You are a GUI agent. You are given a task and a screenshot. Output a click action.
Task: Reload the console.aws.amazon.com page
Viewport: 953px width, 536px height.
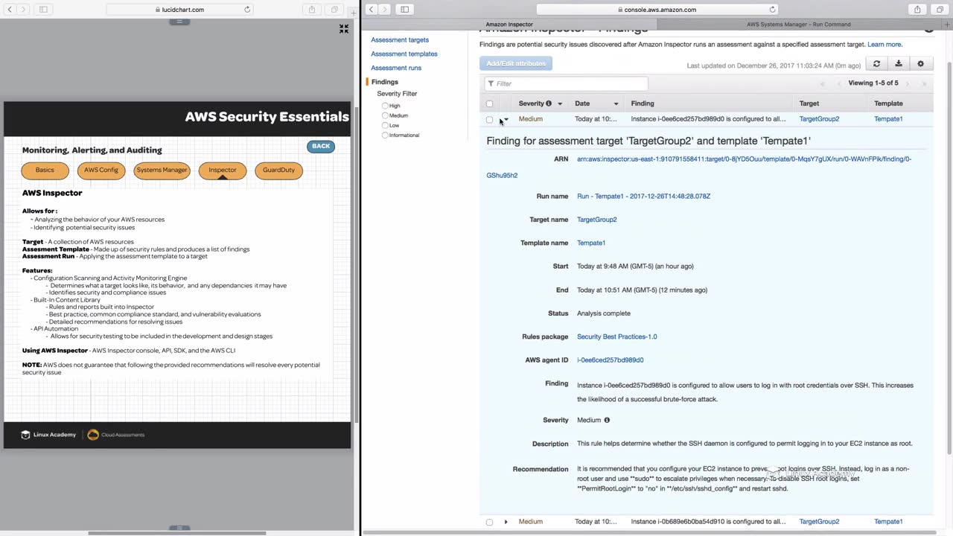point(772,10)
